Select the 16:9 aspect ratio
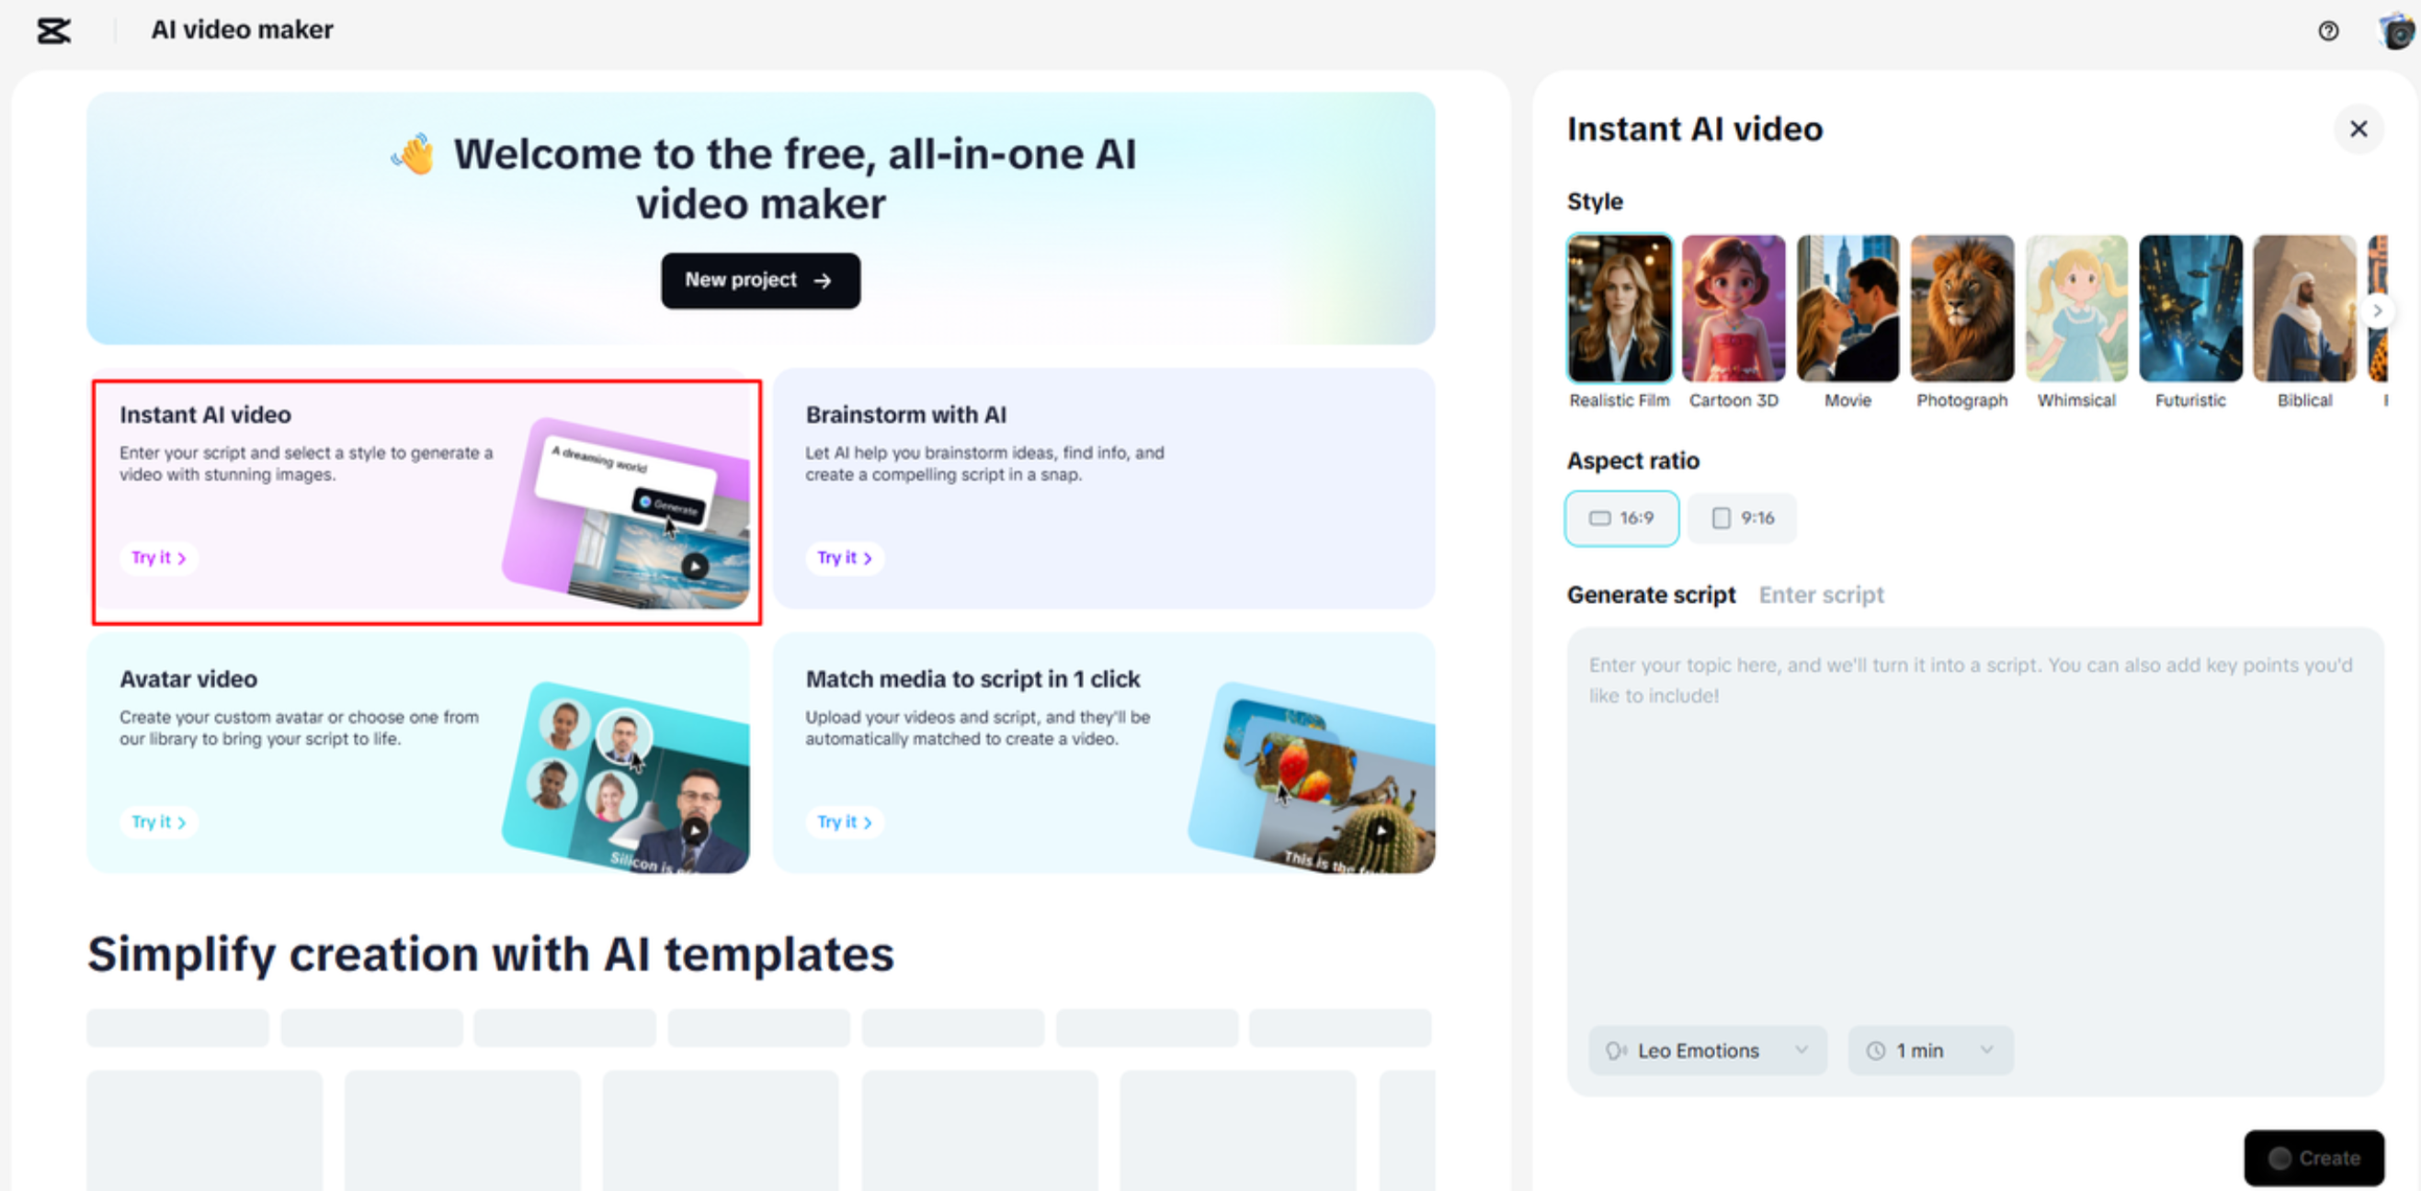The image size is (2421, 1191). point(1621,518)
